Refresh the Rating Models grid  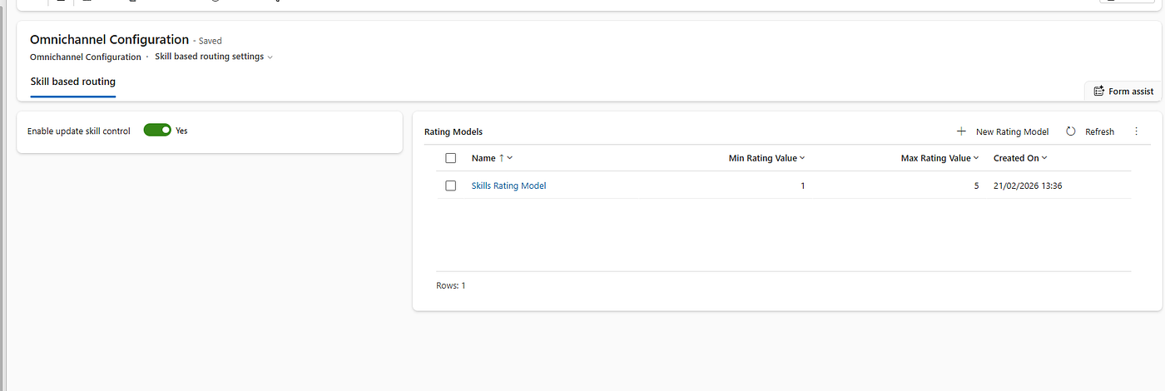click(x=1090, y=131)
